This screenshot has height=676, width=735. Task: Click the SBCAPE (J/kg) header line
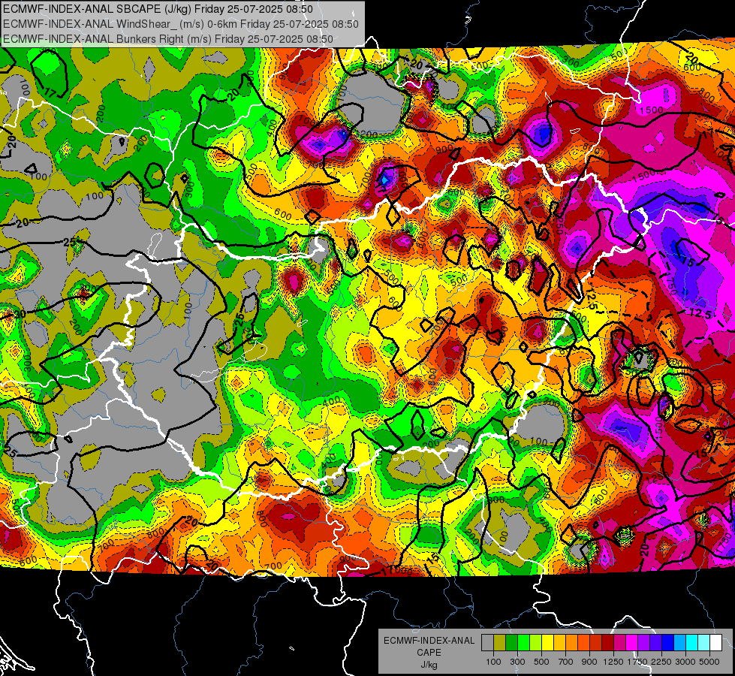tap(158, 9)
